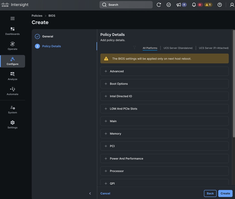Open announcements megaphone icon
The height and width of the screenshot is (199, 235).
click(178, 5)
